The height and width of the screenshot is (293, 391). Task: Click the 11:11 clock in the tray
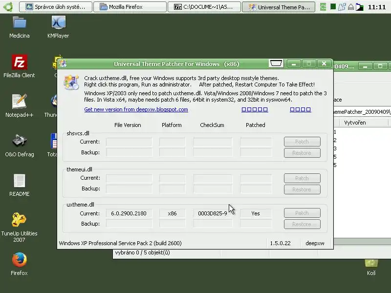377,7
